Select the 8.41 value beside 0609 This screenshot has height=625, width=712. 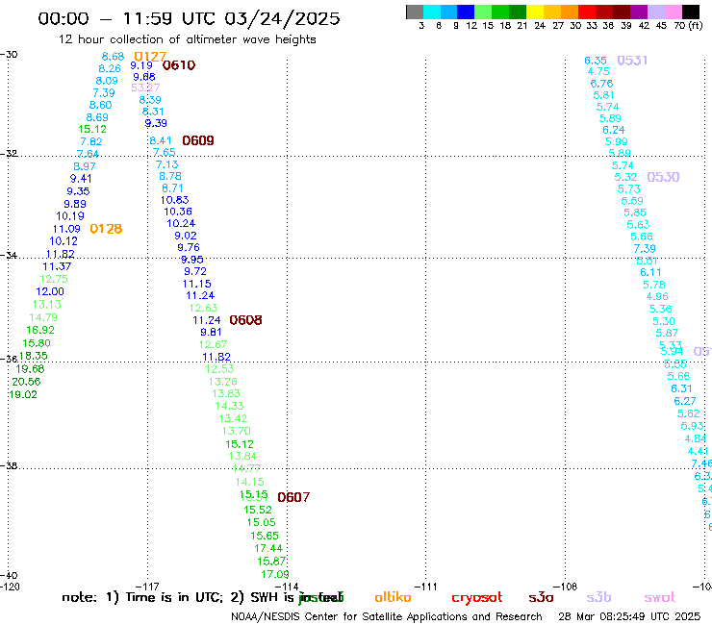tap(161, 140)
